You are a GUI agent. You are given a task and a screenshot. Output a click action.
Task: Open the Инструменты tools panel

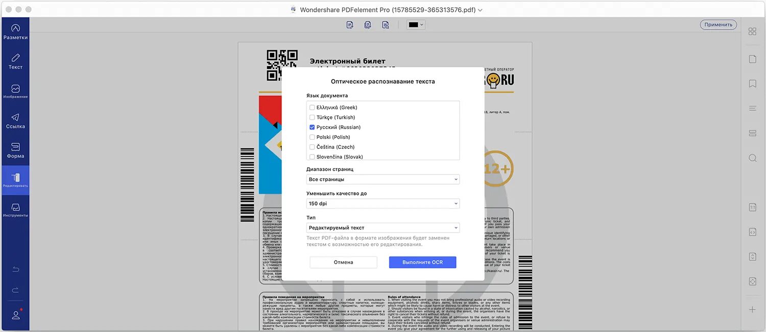tap(15, 210)
